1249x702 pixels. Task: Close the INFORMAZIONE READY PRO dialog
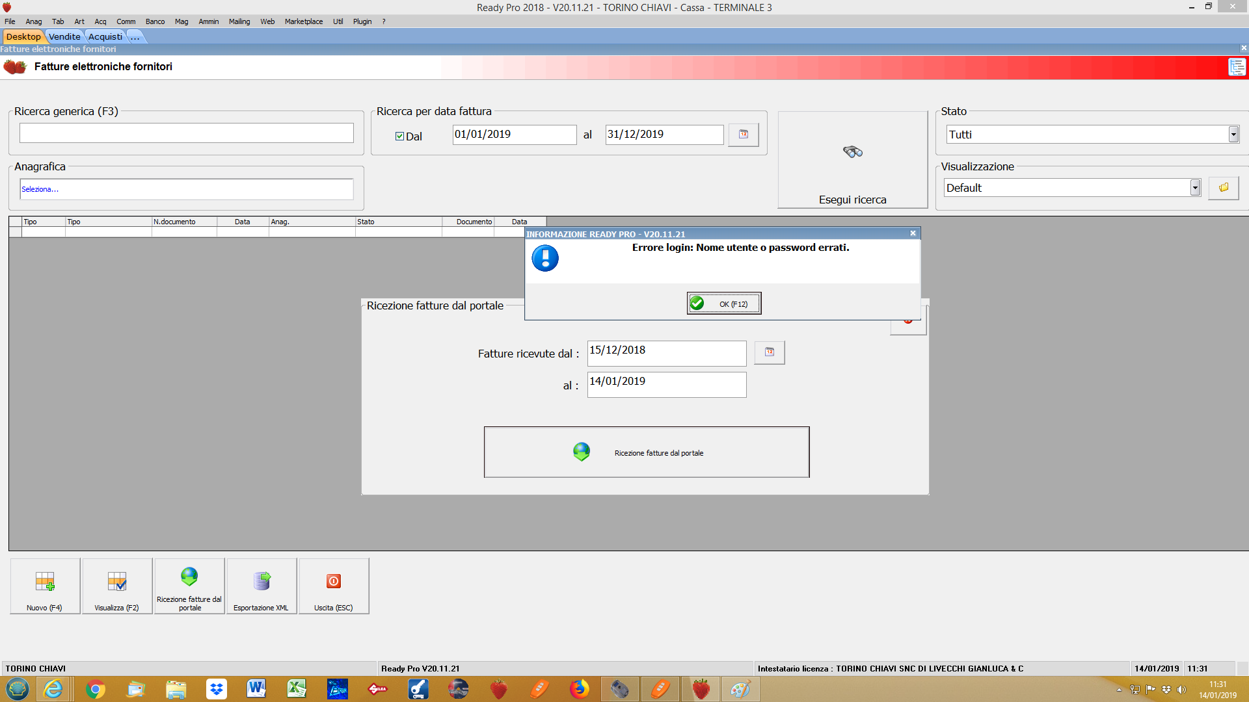pos(913,233)
